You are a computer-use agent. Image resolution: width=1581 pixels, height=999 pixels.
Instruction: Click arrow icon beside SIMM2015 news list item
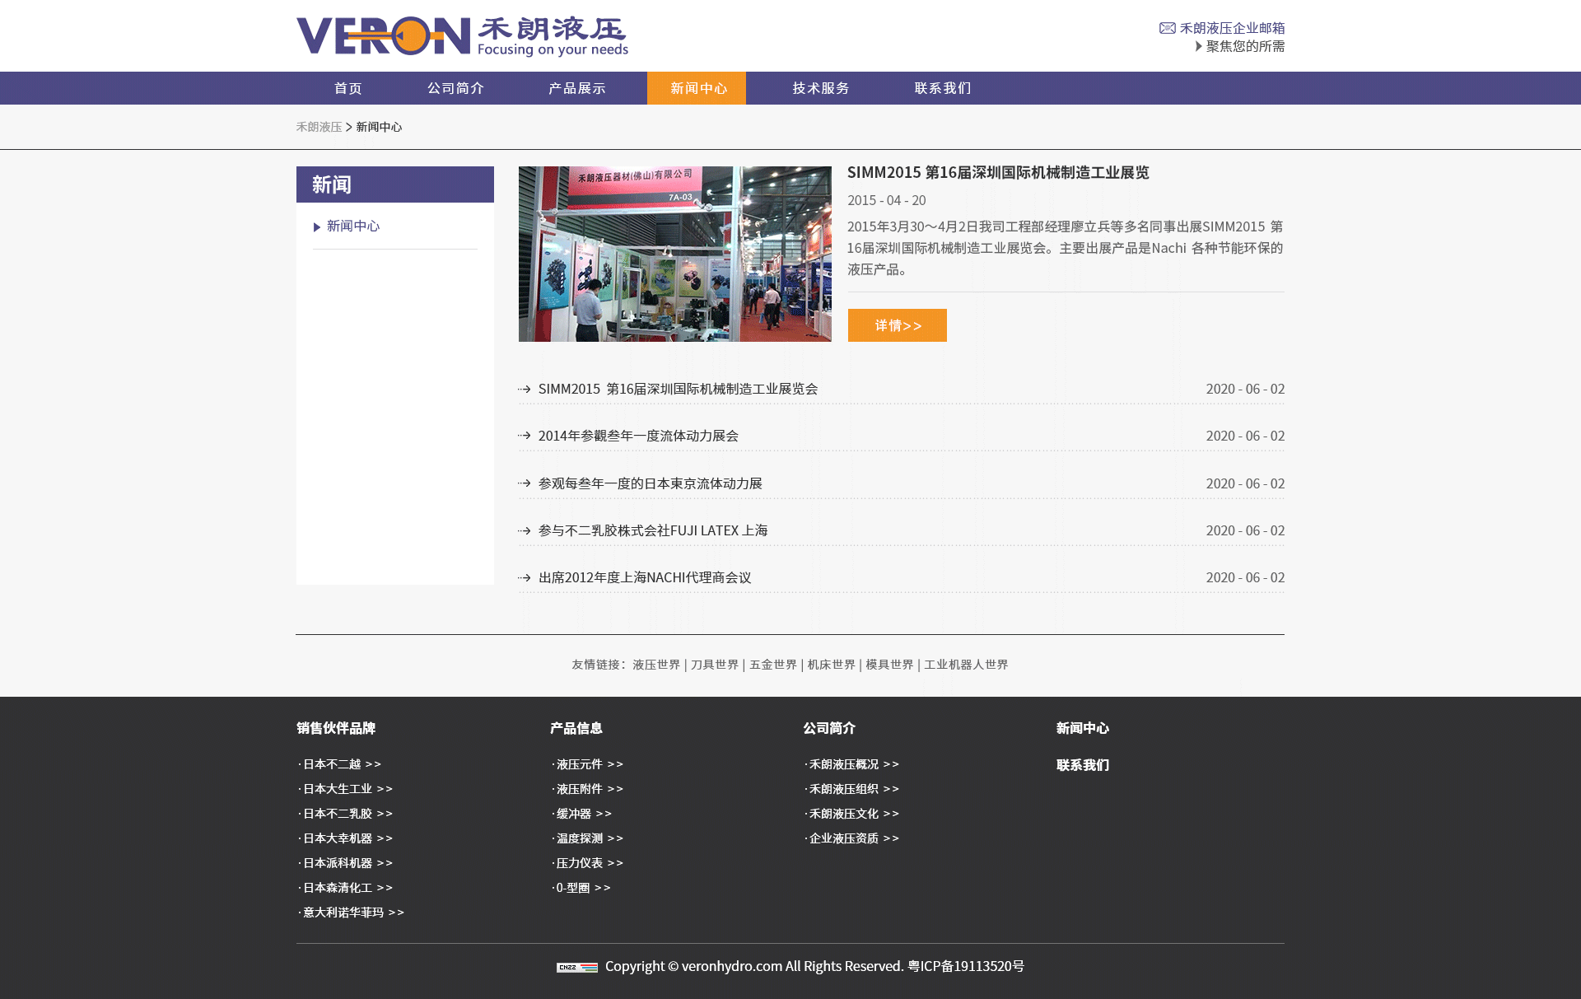(x=525, y=389)
